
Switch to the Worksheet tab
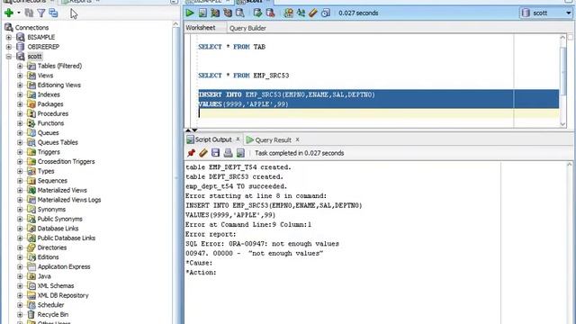201,28
